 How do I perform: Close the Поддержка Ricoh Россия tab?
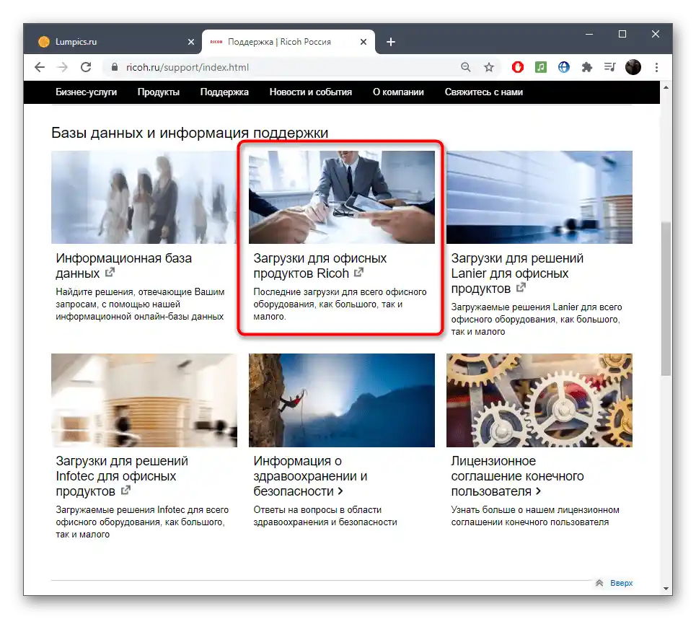pyautogui.click(x=363, y=42)
